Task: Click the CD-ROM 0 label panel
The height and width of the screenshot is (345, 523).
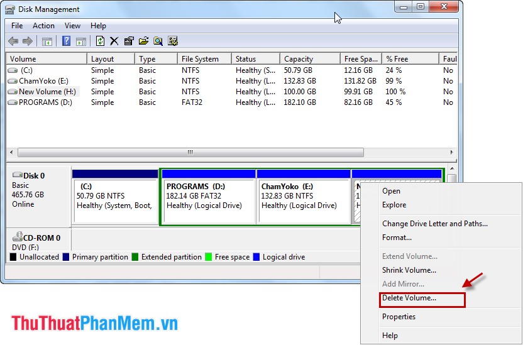Action: [38, 240]
